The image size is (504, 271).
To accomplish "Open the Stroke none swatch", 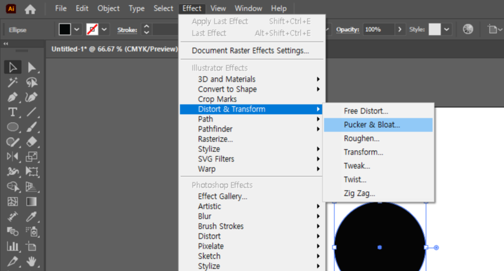I will point(92,29).
